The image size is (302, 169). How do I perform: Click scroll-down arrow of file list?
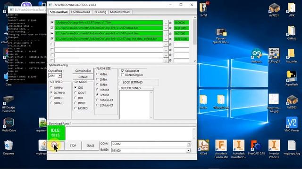coord(194,61)
